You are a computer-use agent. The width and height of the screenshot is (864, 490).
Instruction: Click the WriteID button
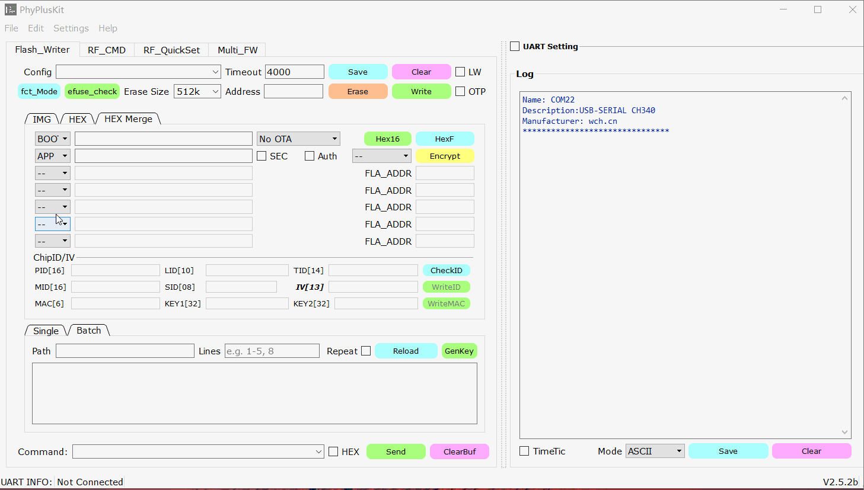(447, 287)
